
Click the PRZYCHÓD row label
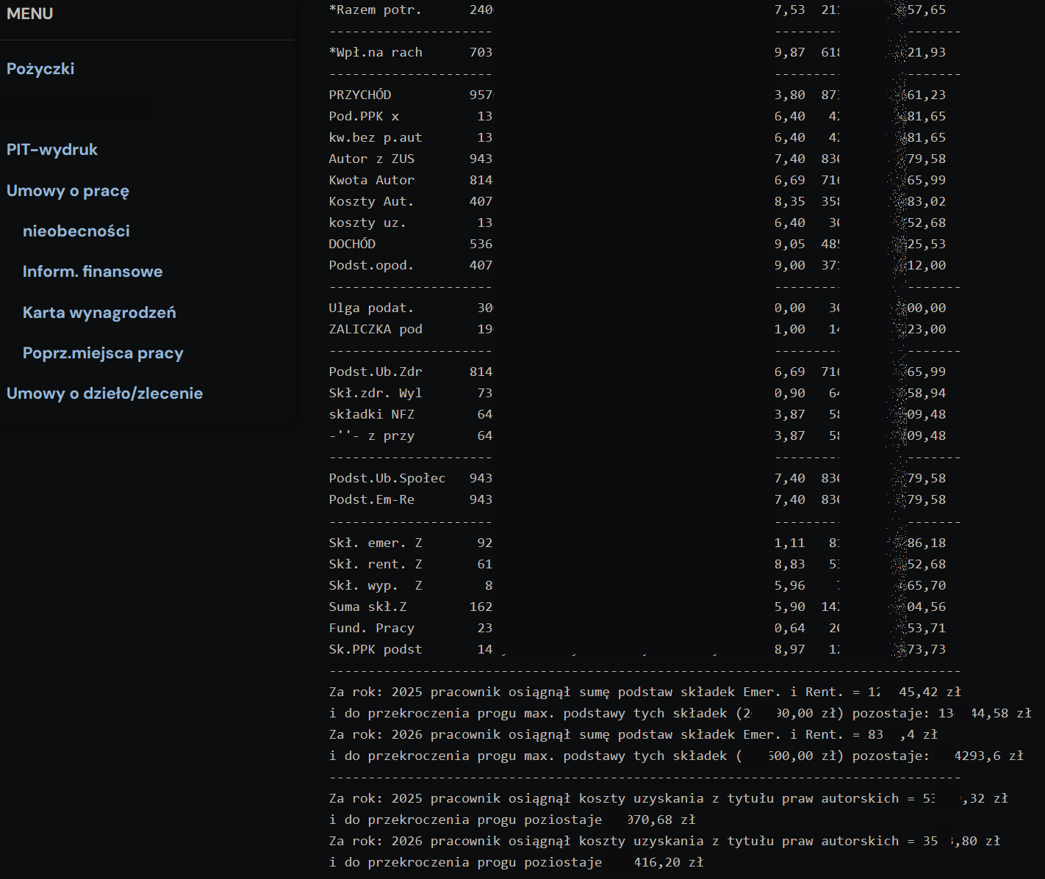click(360, 95)
